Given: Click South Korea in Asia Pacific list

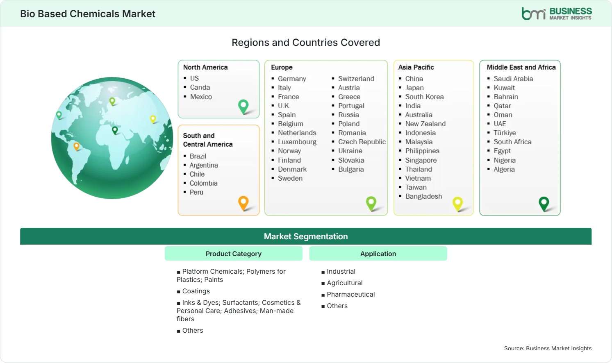Looking at the screenshot, I should click(424, 97).
